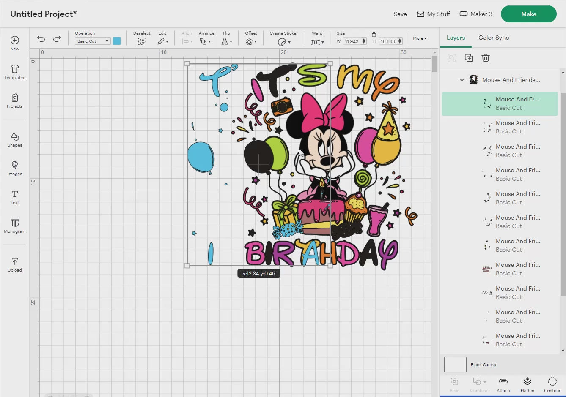Select the Mouse And Friends group row
Viewport: 566px width, 397px height.
pyautogui.click(x=500, y=80)
